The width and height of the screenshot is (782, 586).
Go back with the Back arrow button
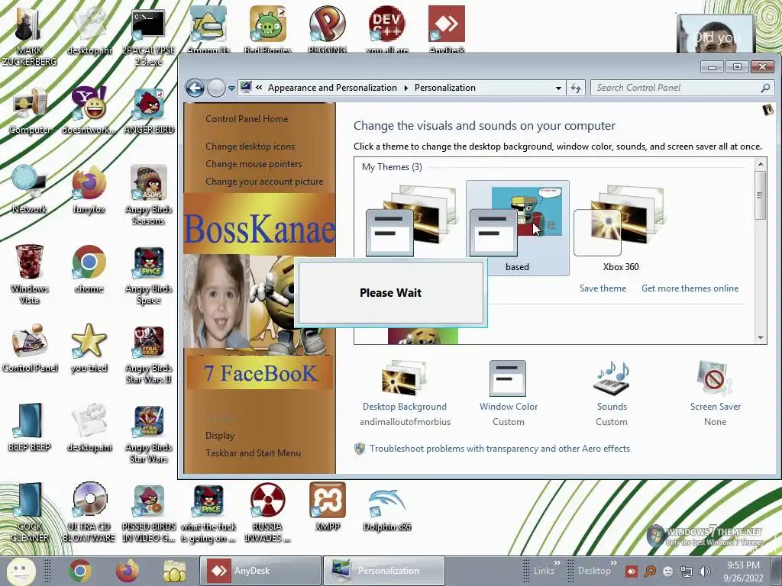(x=195, y=89)
